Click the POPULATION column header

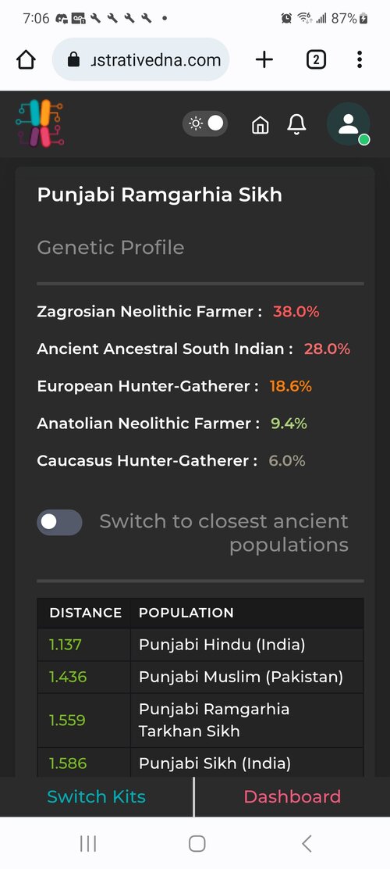pyautogui.click(x=186, y=613)
